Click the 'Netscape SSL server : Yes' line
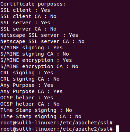Screen dimensions: 130x132 (39, 35)
